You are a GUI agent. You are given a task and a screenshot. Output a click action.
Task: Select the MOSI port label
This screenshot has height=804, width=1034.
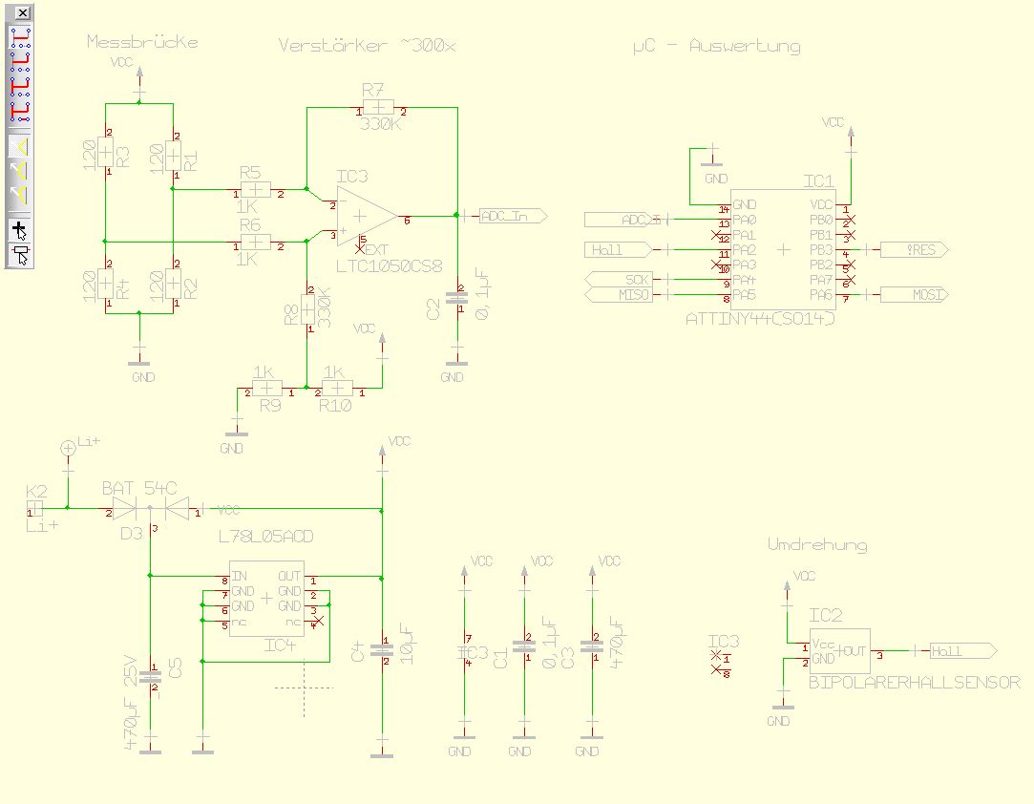pyautogui.click(x=915, y=295)
